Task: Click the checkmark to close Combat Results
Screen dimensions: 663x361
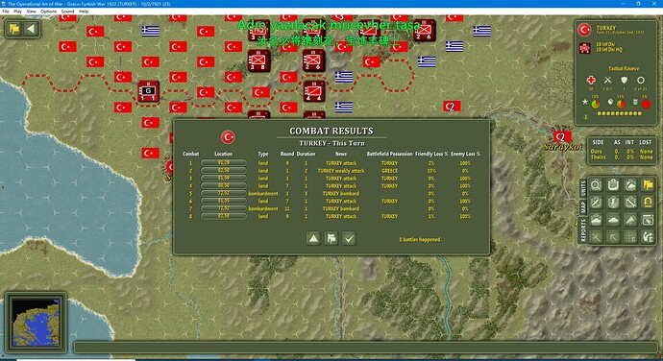Action: pyautogui.click(x=349, y=238)
